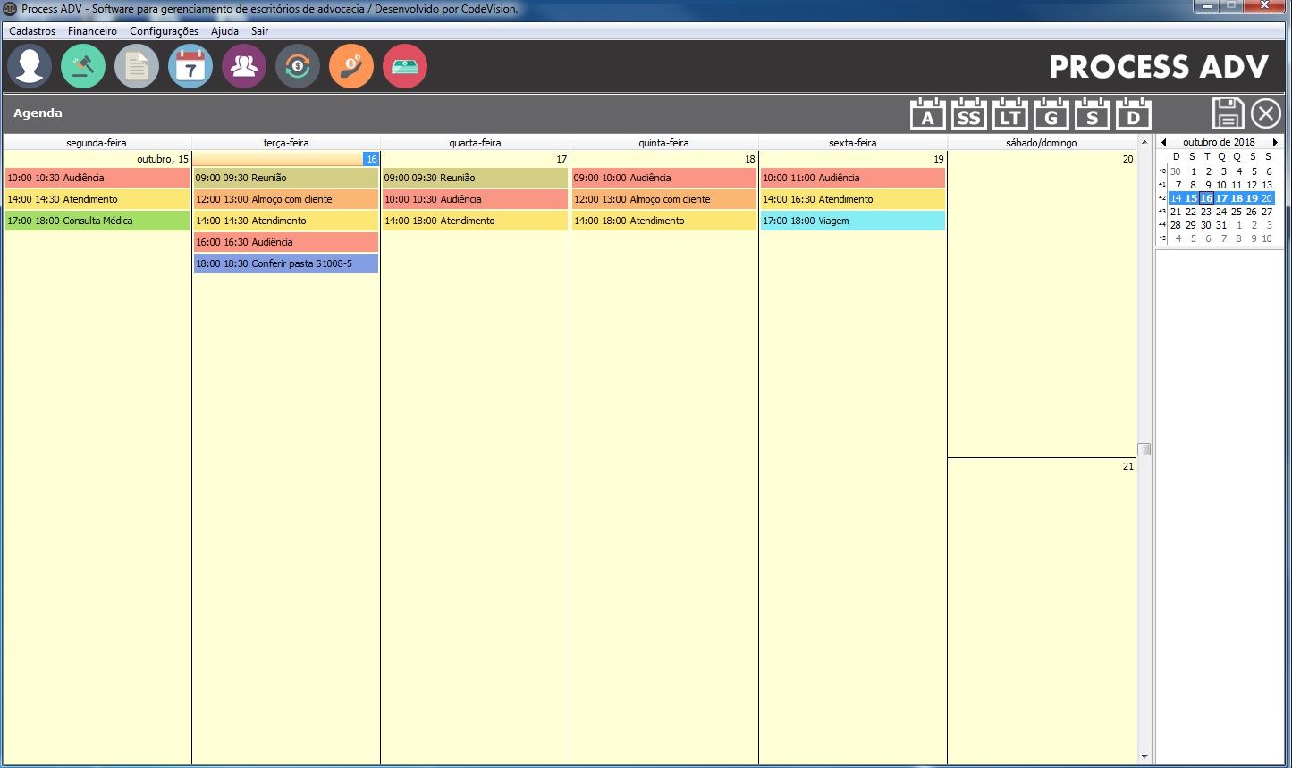Select the 'Viagem' event on Friday
The height and width of the screenshot is (768, 1292).
(x=853, y=221)
